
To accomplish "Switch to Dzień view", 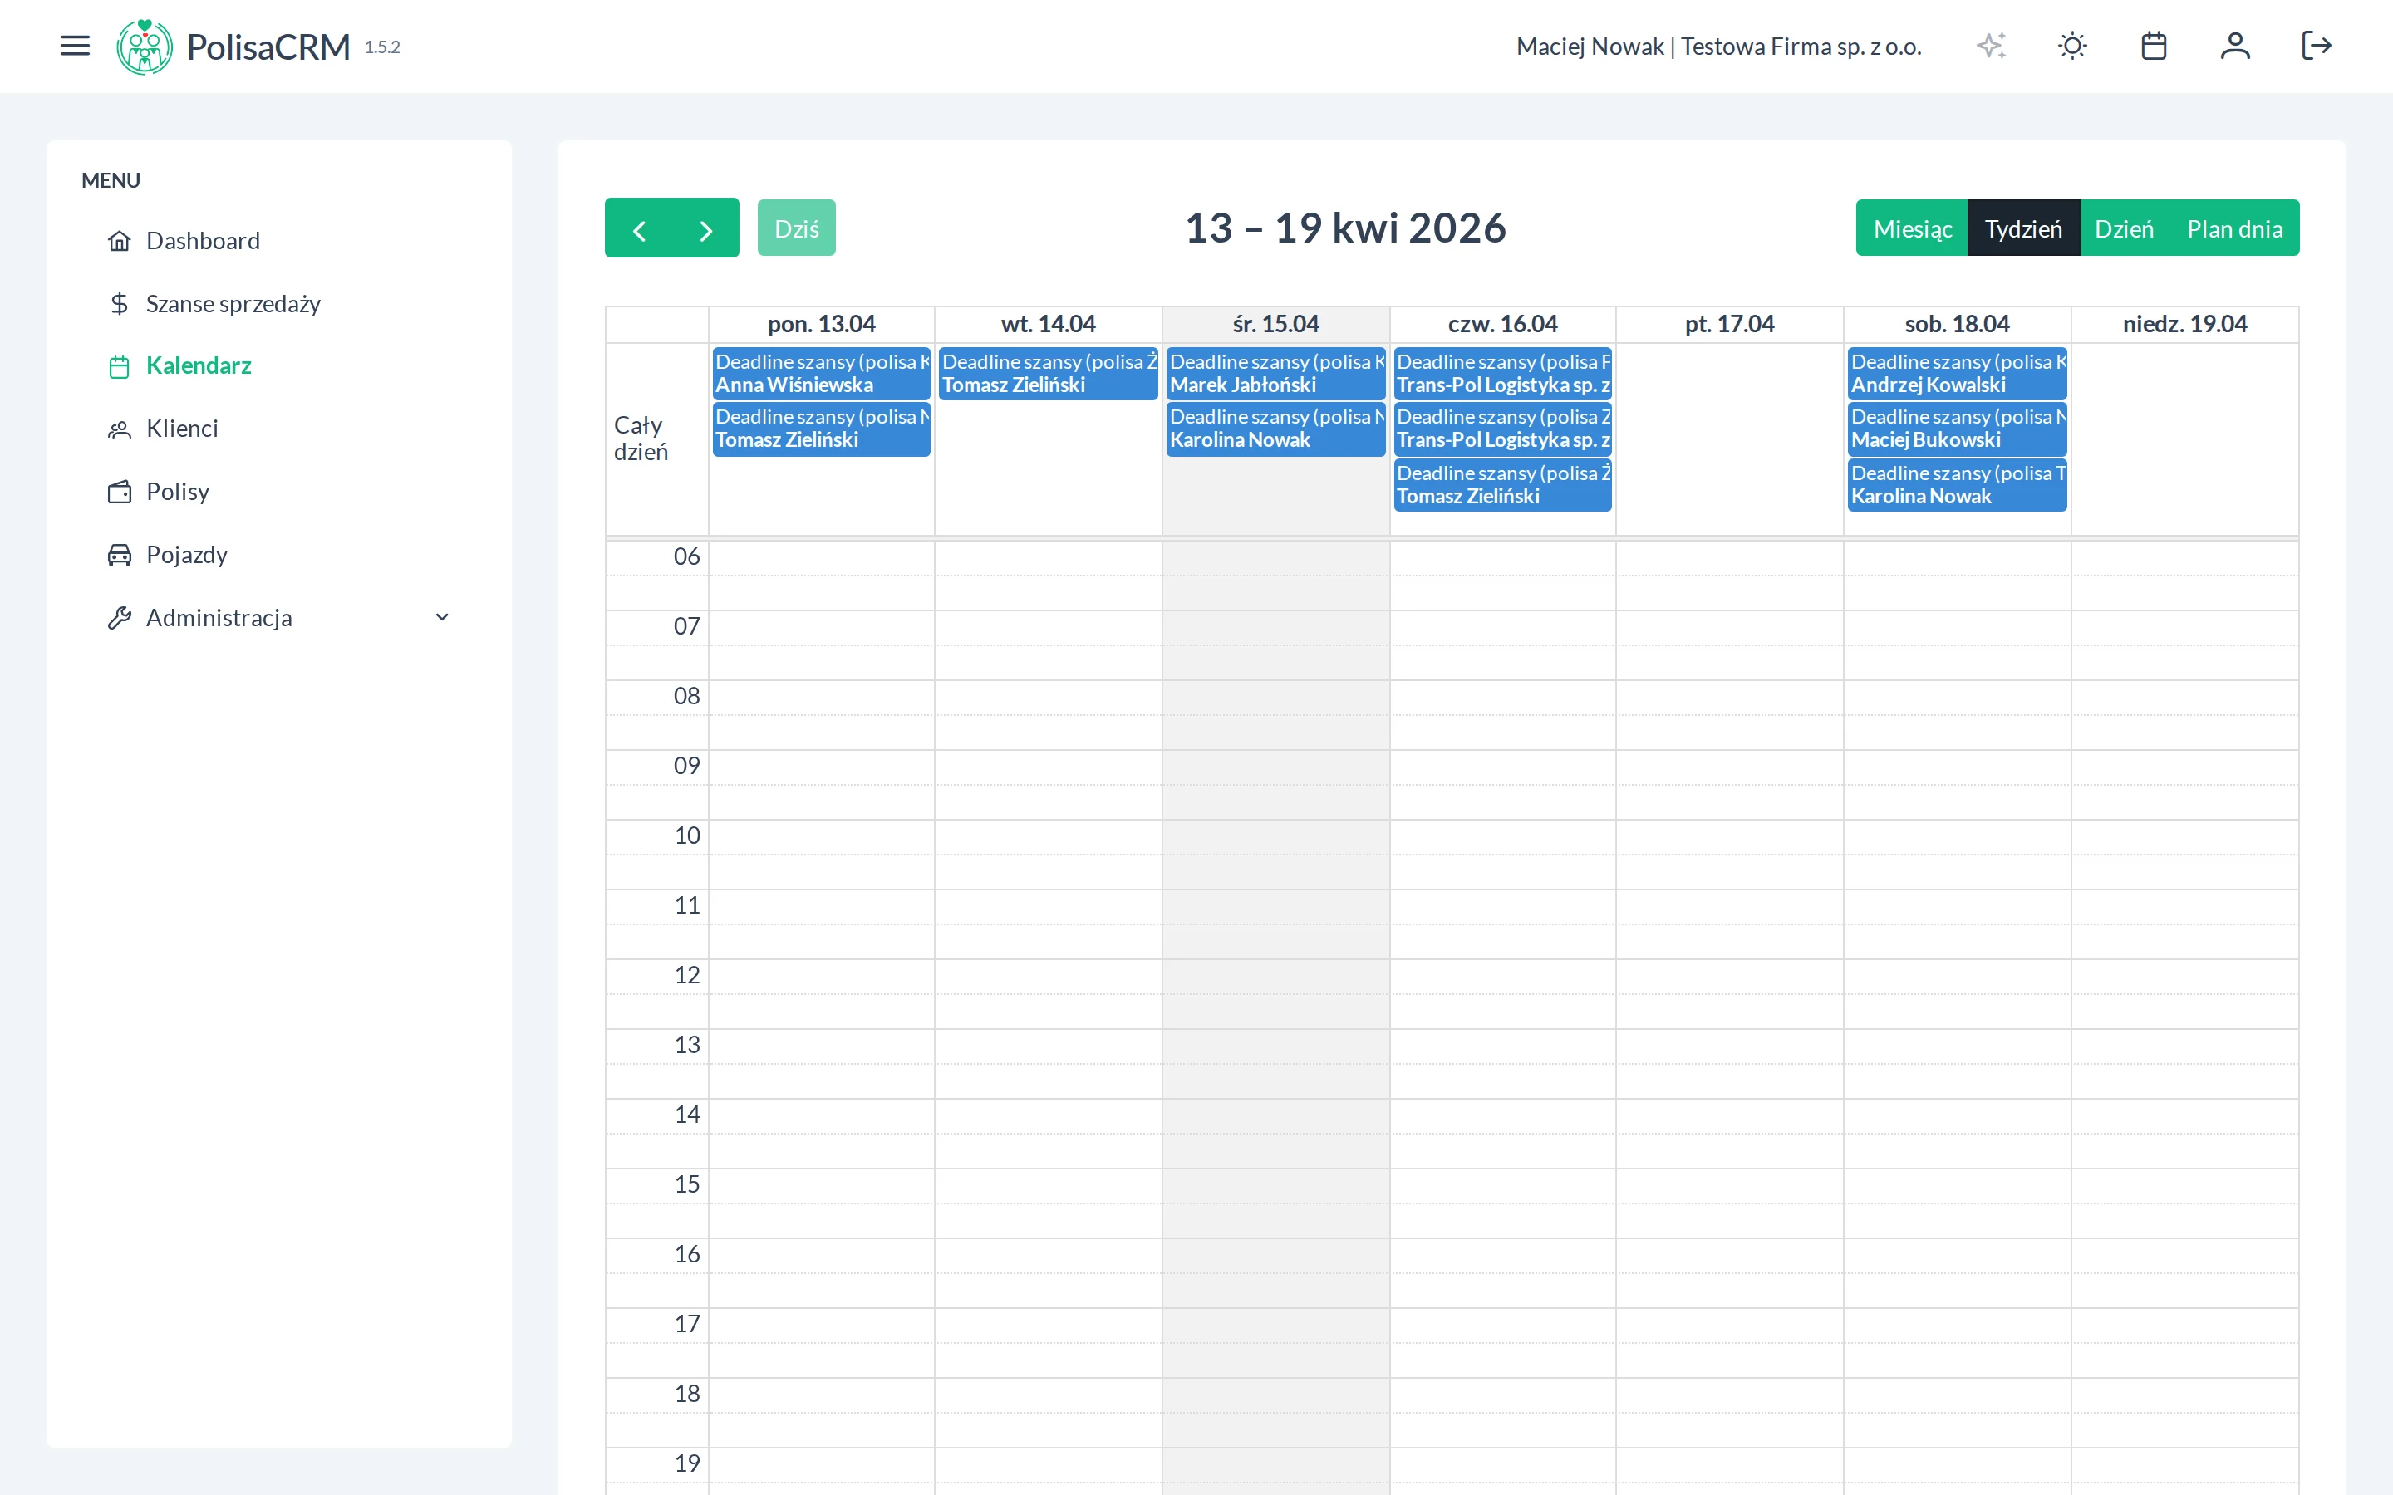I will click(x=2123, y=228).
